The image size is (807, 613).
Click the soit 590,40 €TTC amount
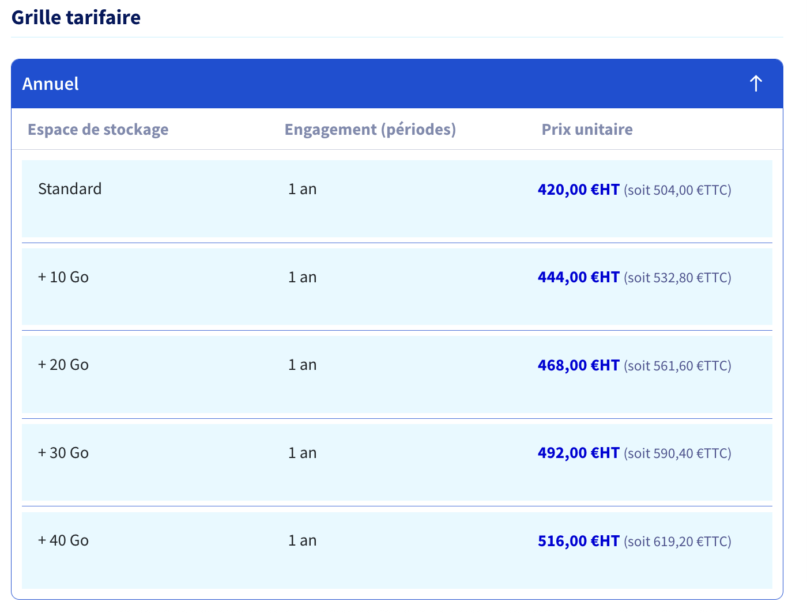(677, 453)
